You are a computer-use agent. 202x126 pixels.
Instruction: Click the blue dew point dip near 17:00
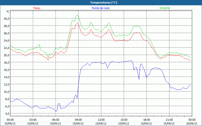[139, 79]
